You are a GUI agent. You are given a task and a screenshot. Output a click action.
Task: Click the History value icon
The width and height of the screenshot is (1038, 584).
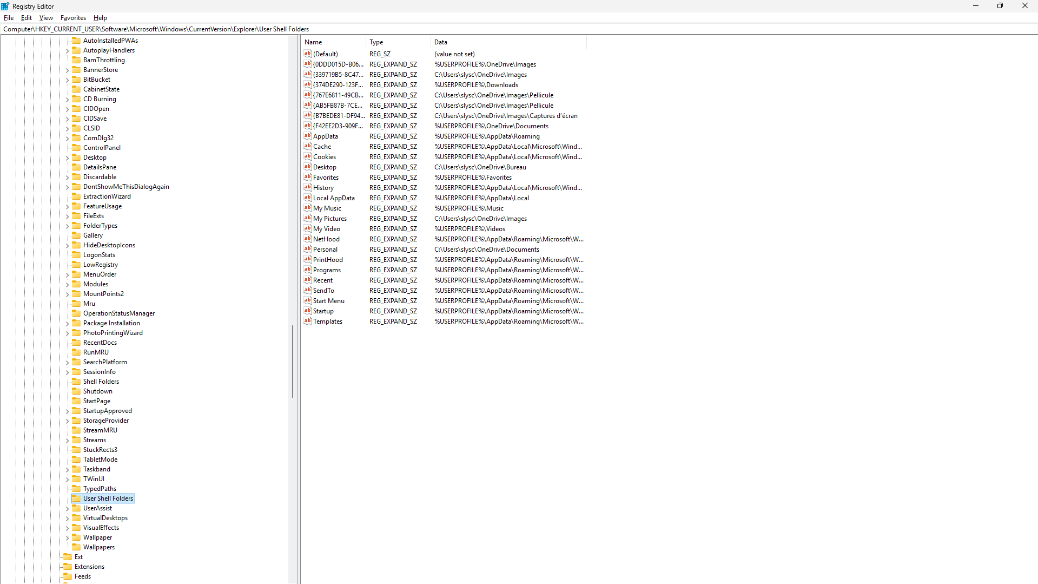coord(308,188)
